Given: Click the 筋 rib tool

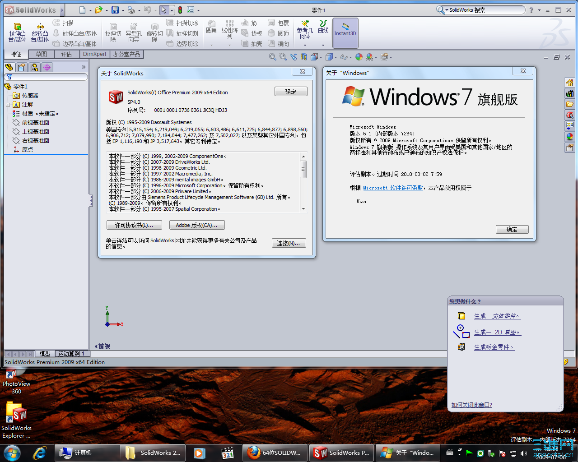Looking at the screenshot, I should click(x=249, y=23).
